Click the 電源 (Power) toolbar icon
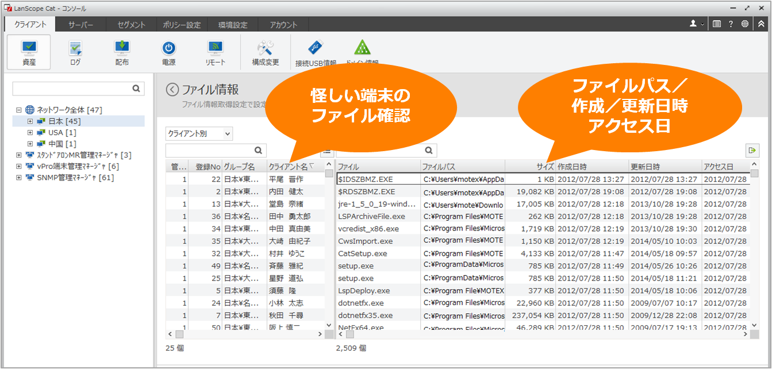Screen dimensions: 772x369 point(168,52)
